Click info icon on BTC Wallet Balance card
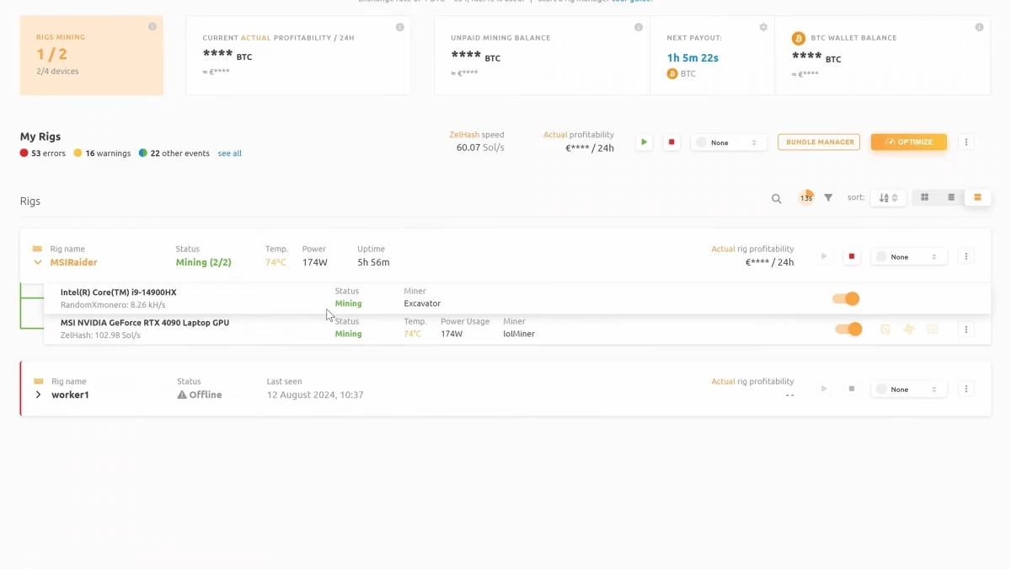Viewport: 1011px width, 569px height. 979,28
